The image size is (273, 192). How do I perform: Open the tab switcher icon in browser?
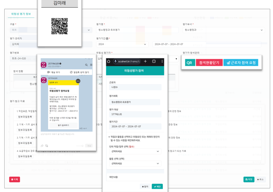point(154,61)
